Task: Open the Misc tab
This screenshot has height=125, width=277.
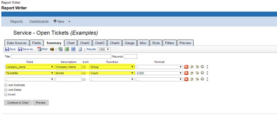Action: 143,43
